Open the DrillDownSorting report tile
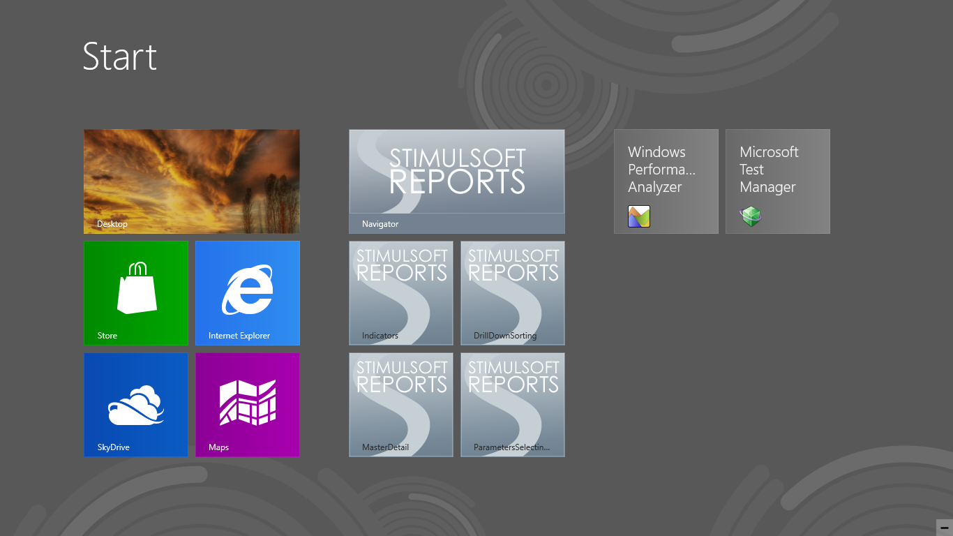The width and height of the screenshot is (953, 536). (x=513, y=293)
